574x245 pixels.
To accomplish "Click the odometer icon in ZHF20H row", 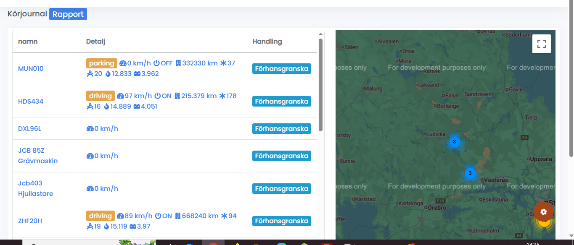I will (x=178, y=216).
